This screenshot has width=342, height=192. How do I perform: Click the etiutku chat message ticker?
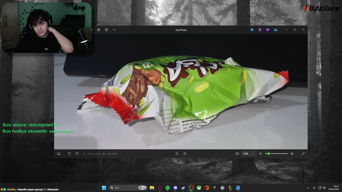click(30, 189)
